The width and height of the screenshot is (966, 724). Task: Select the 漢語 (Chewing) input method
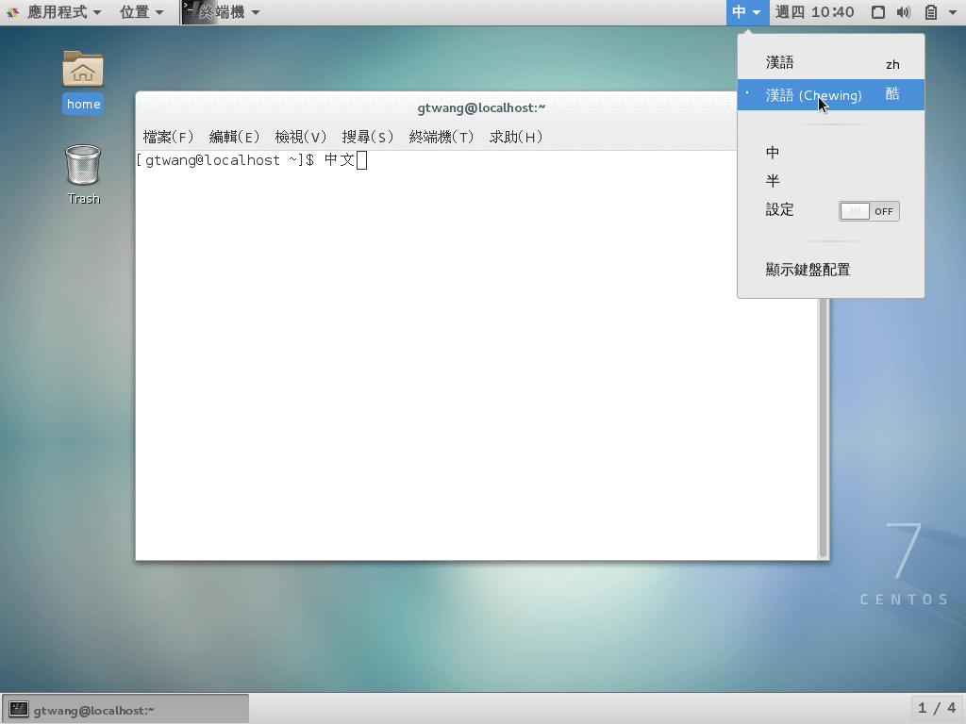pos(813,94)
